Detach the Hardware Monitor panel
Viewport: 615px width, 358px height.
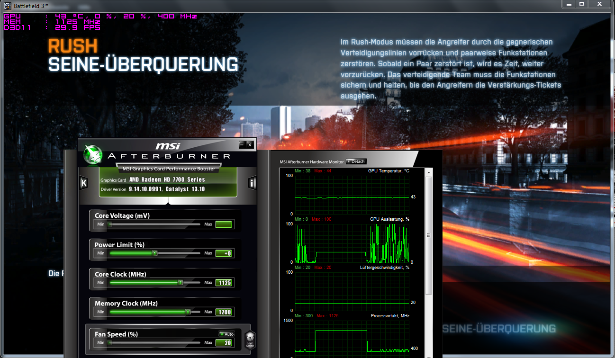coord(356,161)
